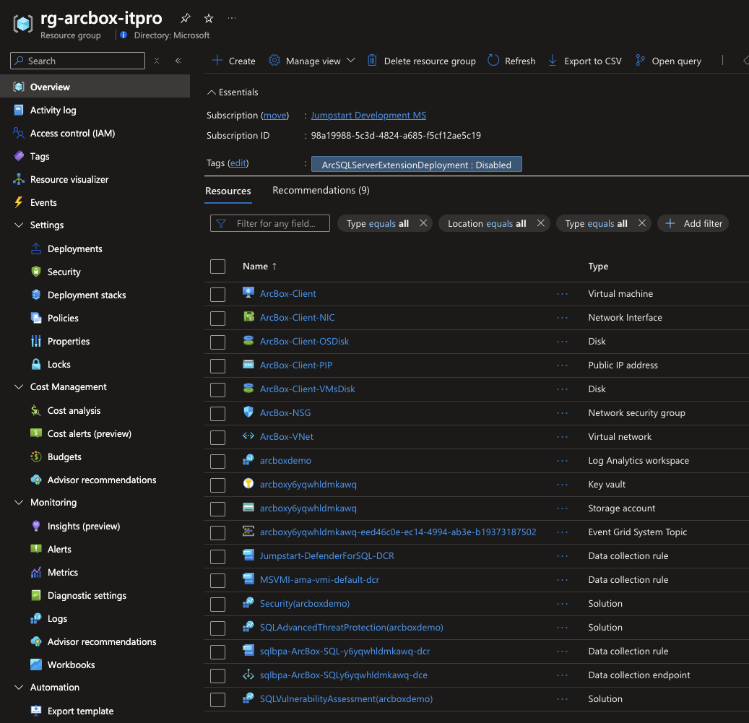Refresh the resource list
This screenshot has width=749, height=723.
511,61
